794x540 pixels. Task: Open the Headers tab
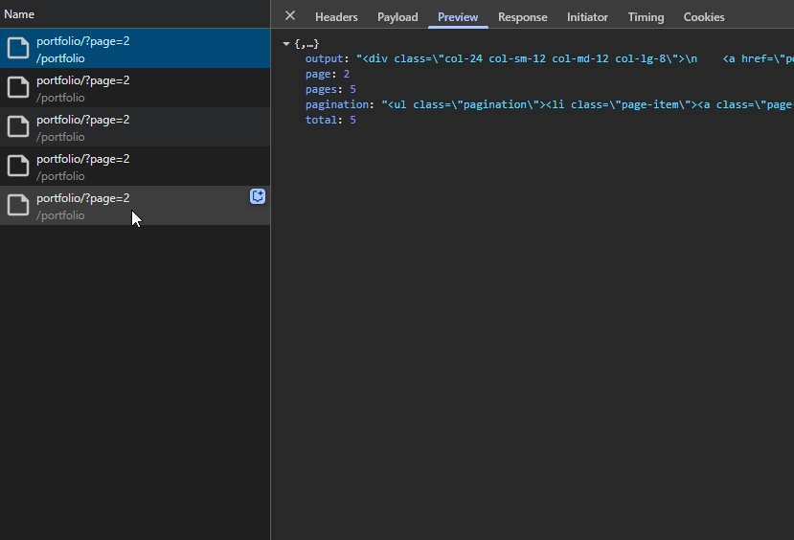[336, 16]
